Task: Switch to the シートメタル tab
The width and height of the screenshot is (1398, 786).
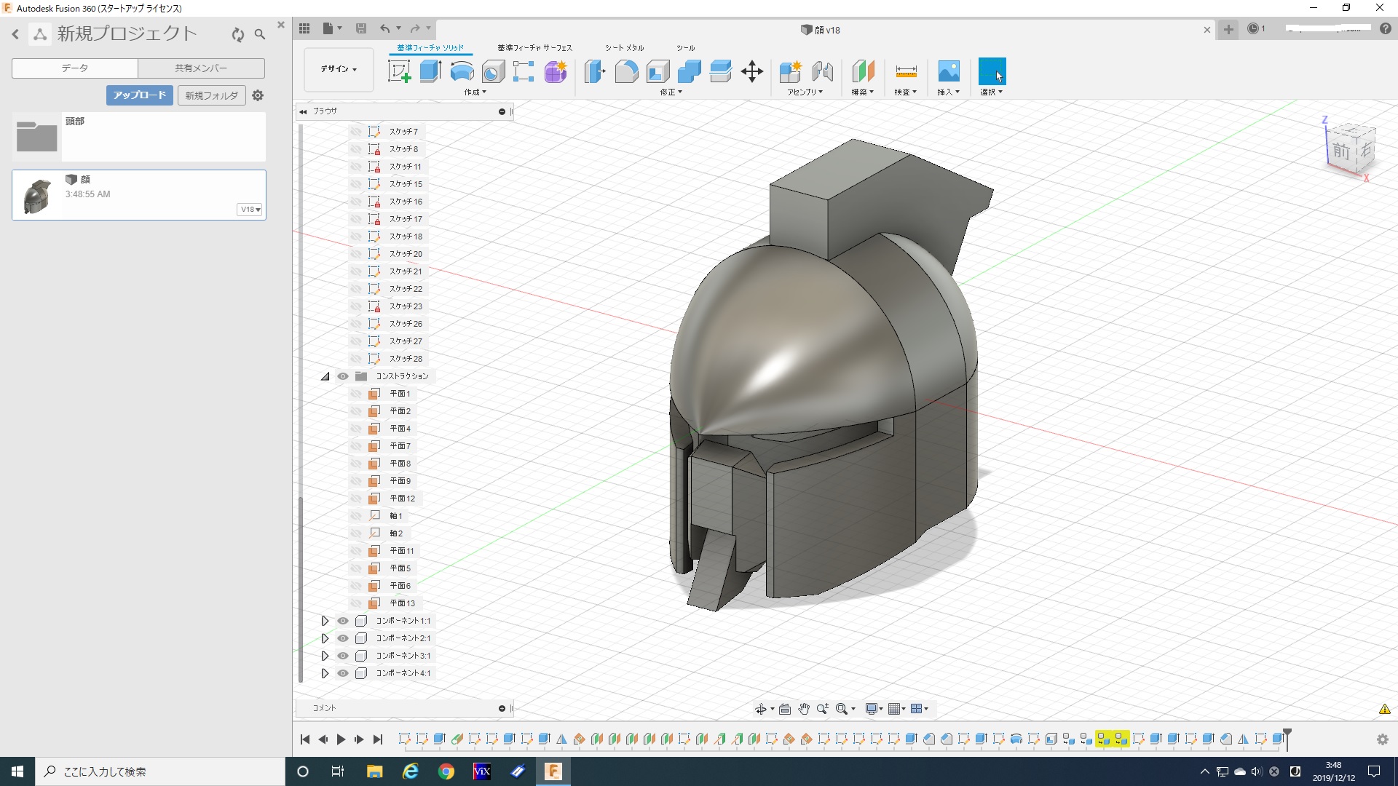Action: tap(624, 48)
